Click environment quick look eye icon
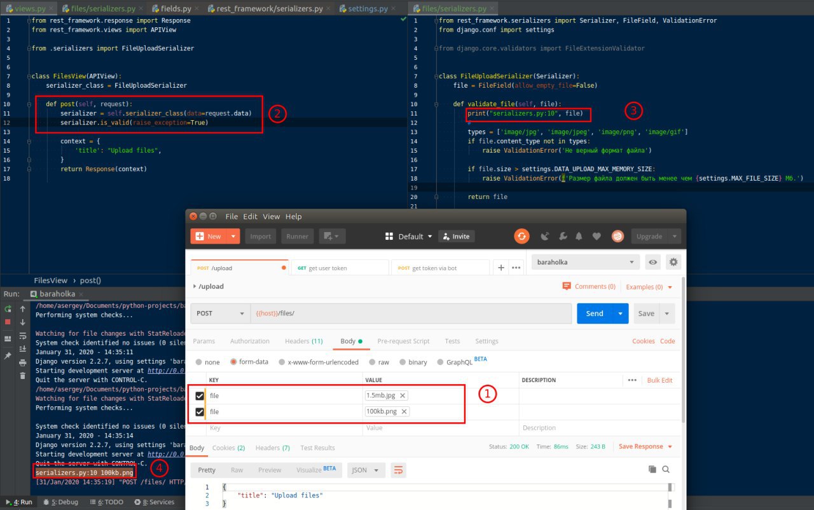 point(652,262)
